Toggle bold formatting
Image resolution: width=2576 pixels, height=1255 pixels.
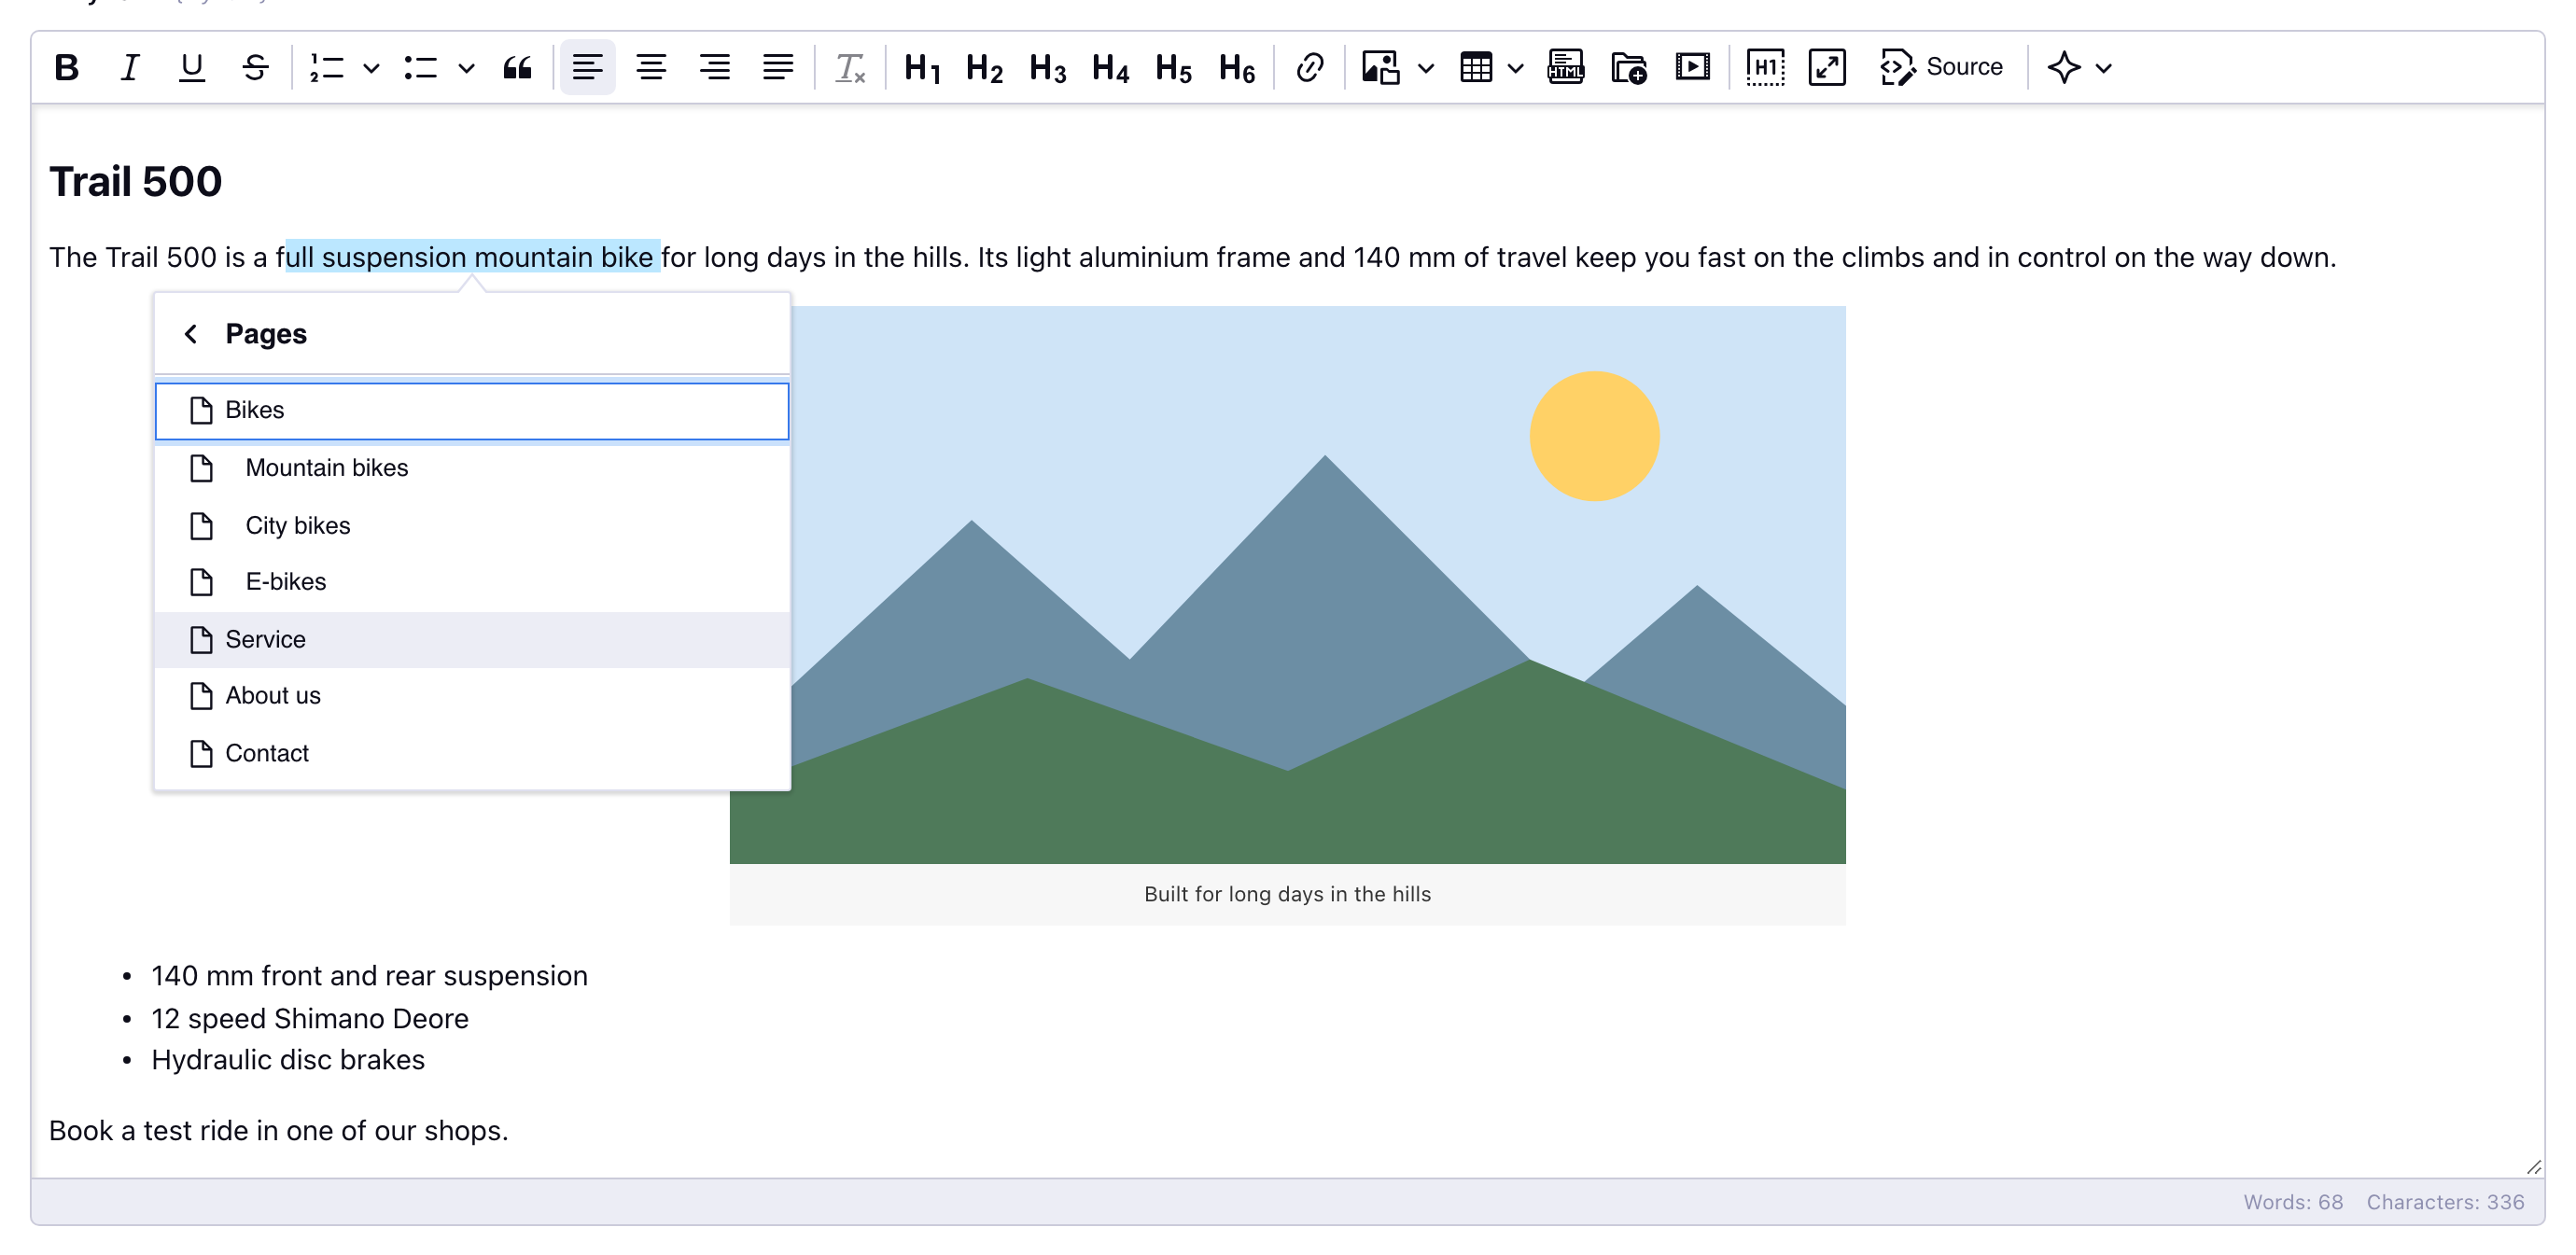(67, 68)
